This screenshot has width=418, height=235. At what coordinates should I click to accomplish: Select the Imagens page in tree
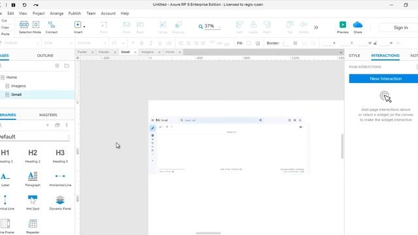tap(18, 86)
